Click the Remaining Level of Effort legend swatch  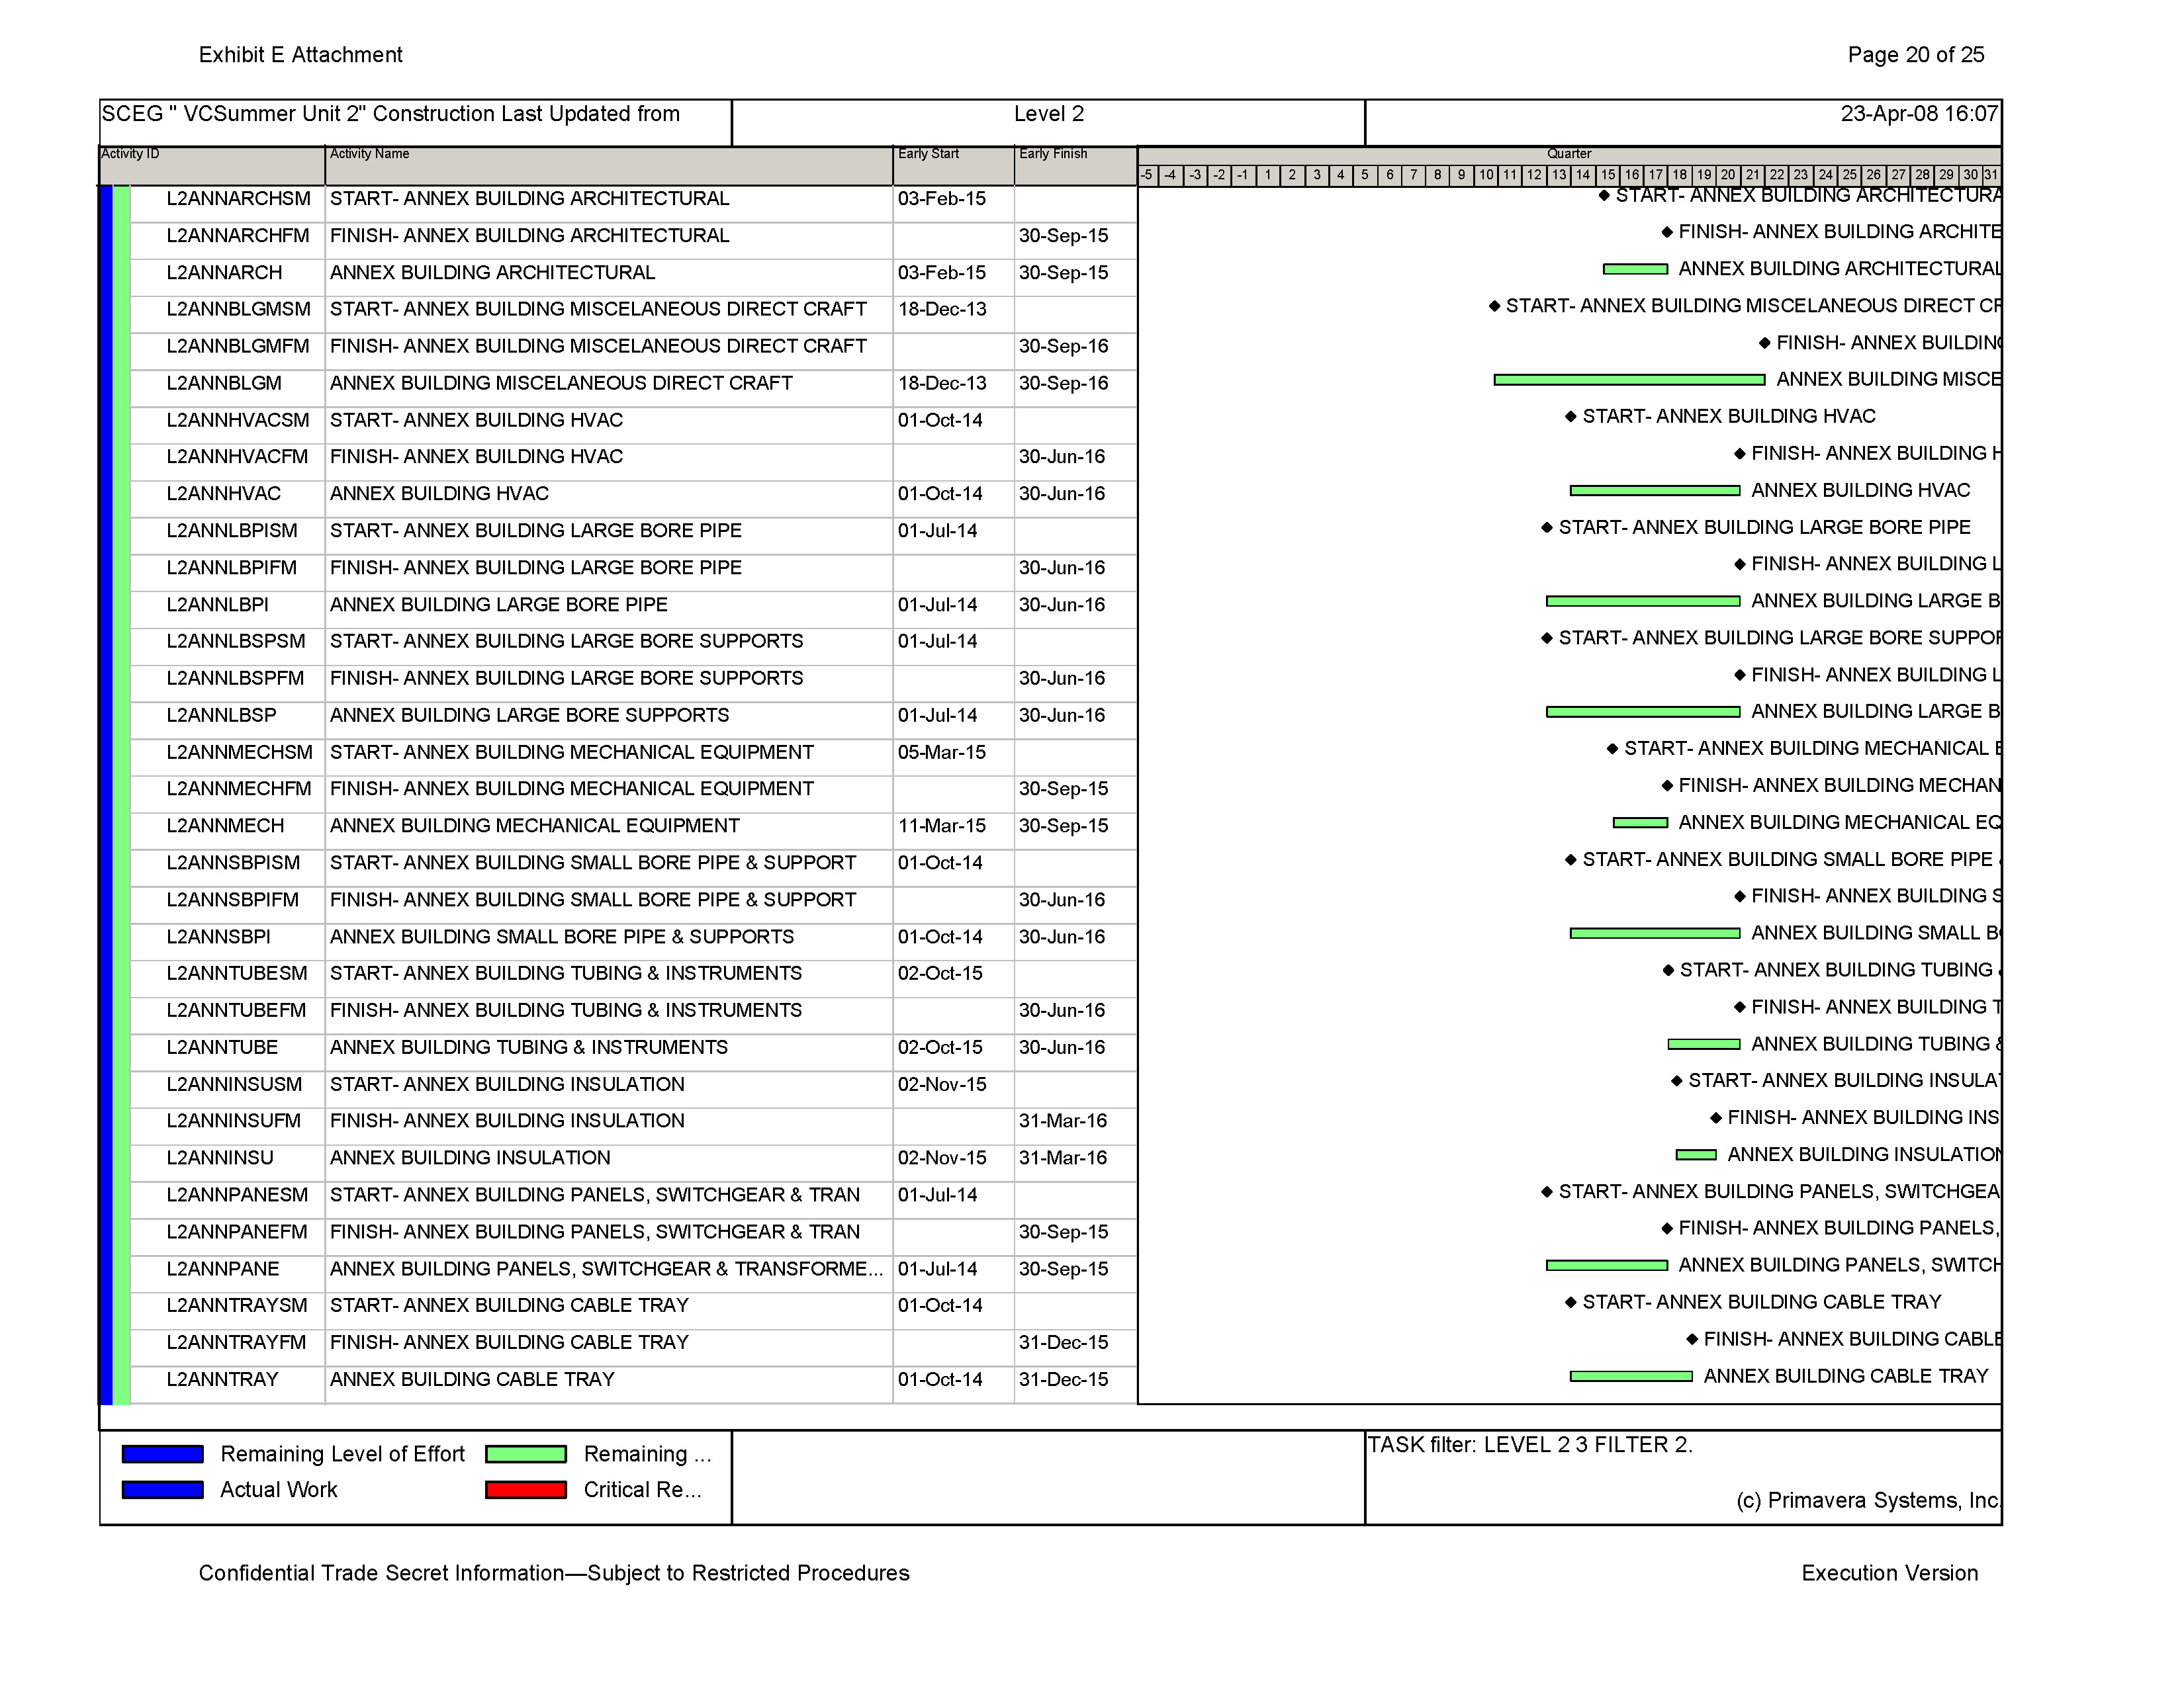coord(162,1454)
